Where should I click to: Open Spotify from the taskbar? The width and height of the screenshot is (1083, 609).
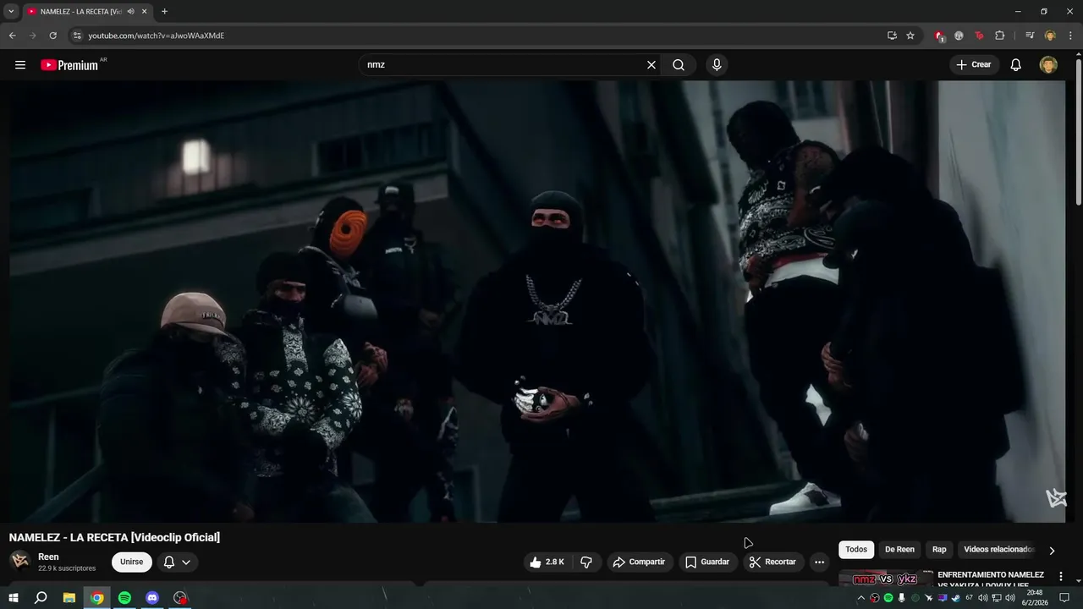point(124,597)
